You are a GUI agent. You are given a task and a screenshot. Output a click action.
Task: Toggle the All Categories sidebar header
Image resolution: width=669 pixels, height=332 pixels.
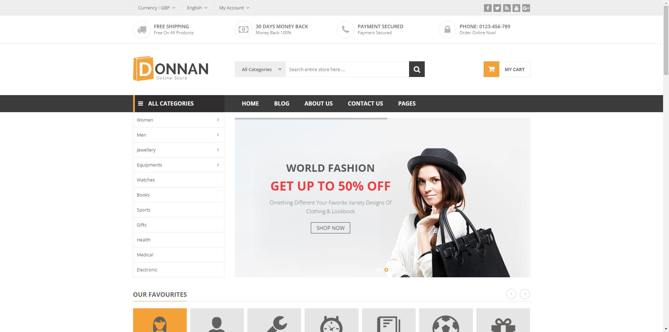(179, 103)
